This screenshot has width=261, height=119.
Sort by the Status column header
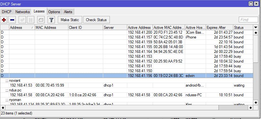tap(243, 28)
